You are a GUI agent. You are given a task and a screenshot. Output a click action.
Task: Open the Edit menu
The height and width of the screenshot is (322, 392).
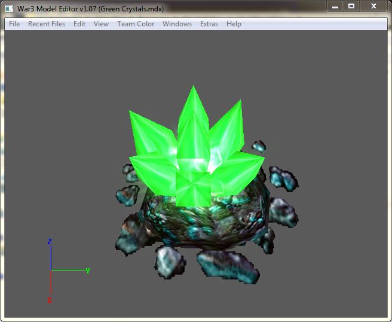tap(79, 24)
